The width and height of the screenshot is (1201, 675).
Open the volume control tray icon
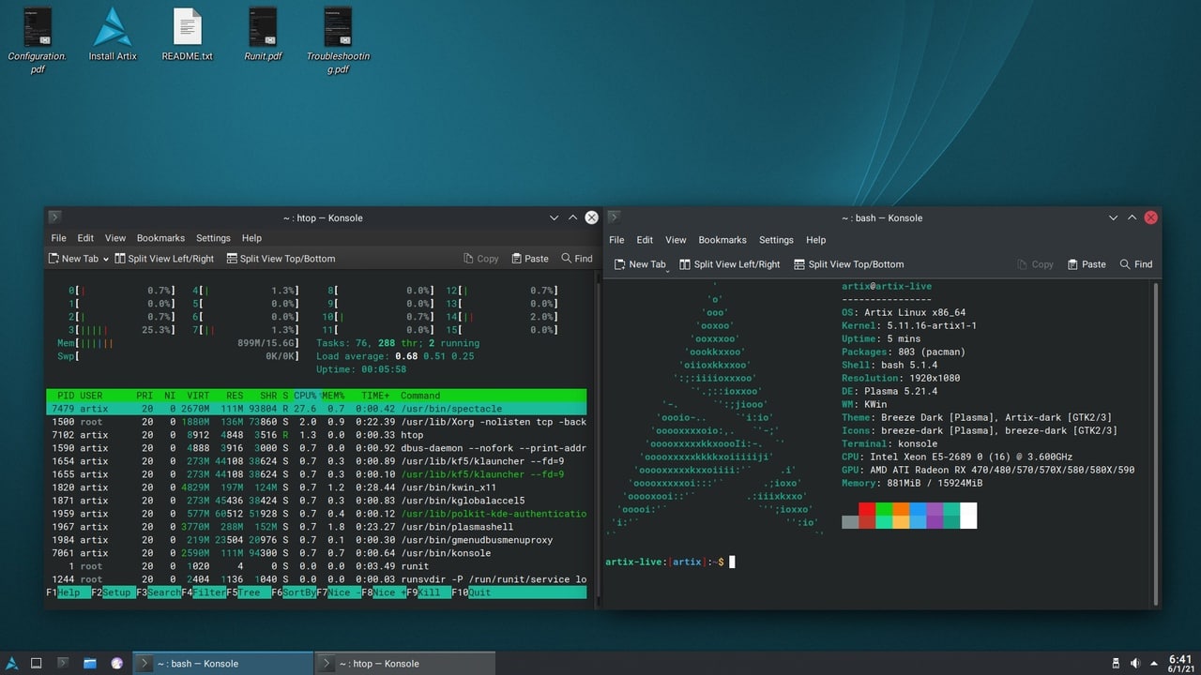coord(1135,663)
